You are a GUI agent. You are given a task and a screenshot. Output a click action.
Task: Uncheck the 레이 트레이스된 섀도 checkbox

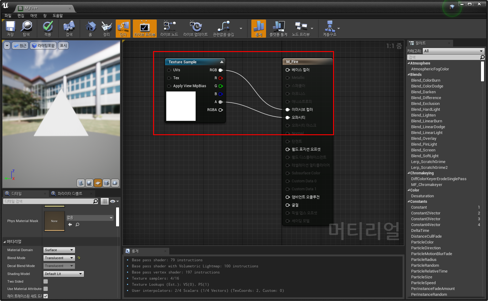pyautogui.click(x=46, y=296)
